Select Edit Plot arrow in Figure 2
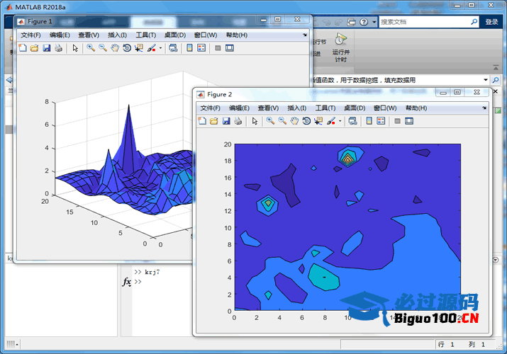The height and width of the screenshot is (354, 507). click(x=255, y=121)
